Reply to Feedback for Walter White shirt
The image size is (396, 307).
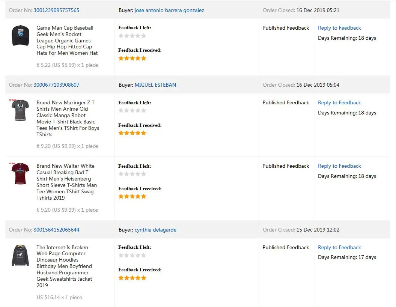coord(339,166)
